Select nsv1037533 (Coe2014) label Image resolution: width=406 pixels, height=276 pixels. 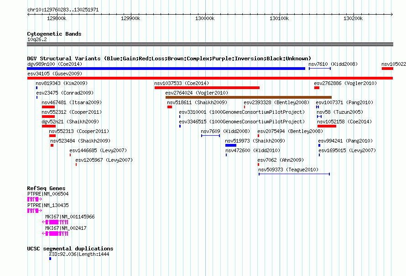182,83
